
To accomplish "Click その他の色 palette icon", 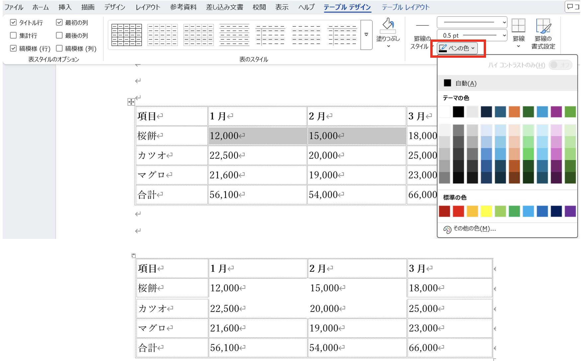I will pyautogui.click(x=447, y=229).
